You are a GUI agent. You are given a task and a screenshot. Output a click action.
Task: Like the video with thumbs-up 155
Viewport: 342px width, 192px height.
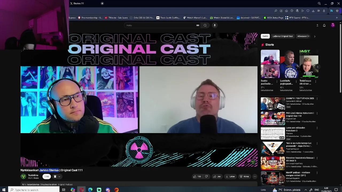pos(197,177)
